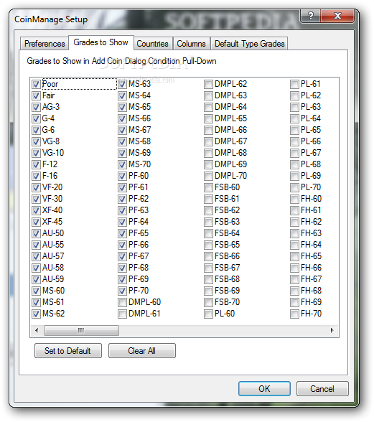
Task: Disable the MS-65 grade
Action: pos(122,107)
